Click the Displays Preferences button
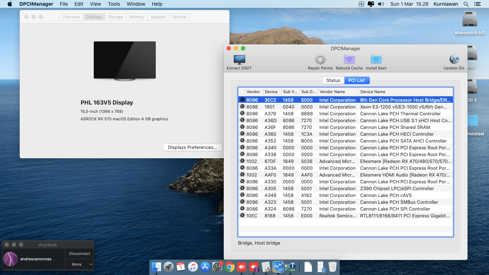Screen dimensions: 489x275 click(x=192, y=148)
